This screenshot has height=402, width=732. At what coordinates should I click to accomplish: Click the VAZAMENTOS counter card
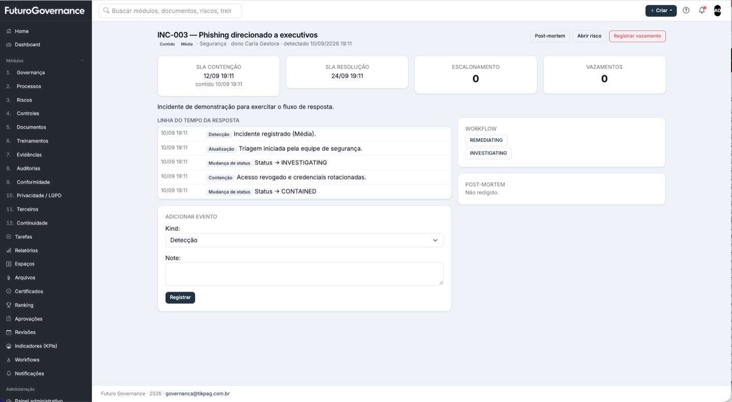(604, 75)
